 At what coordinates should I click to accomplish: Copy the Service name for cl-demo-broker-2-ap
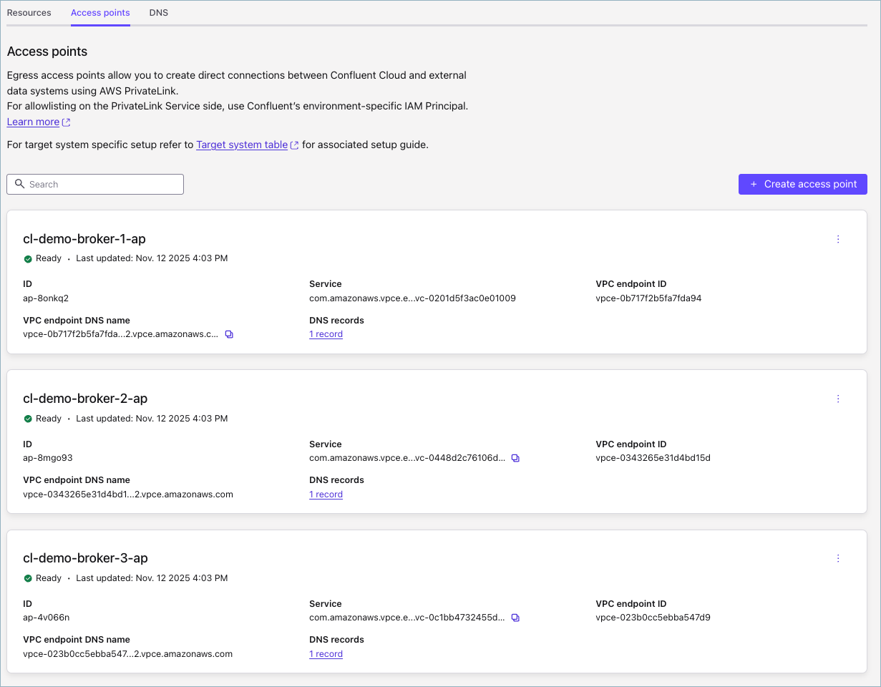(x=516, y=457)
